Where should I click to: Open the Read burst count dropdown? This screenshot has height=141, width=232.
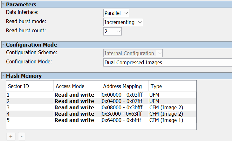point(113,31)
